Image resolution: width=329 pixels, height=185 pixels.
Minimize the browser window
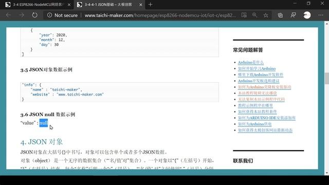click(295, 4)
